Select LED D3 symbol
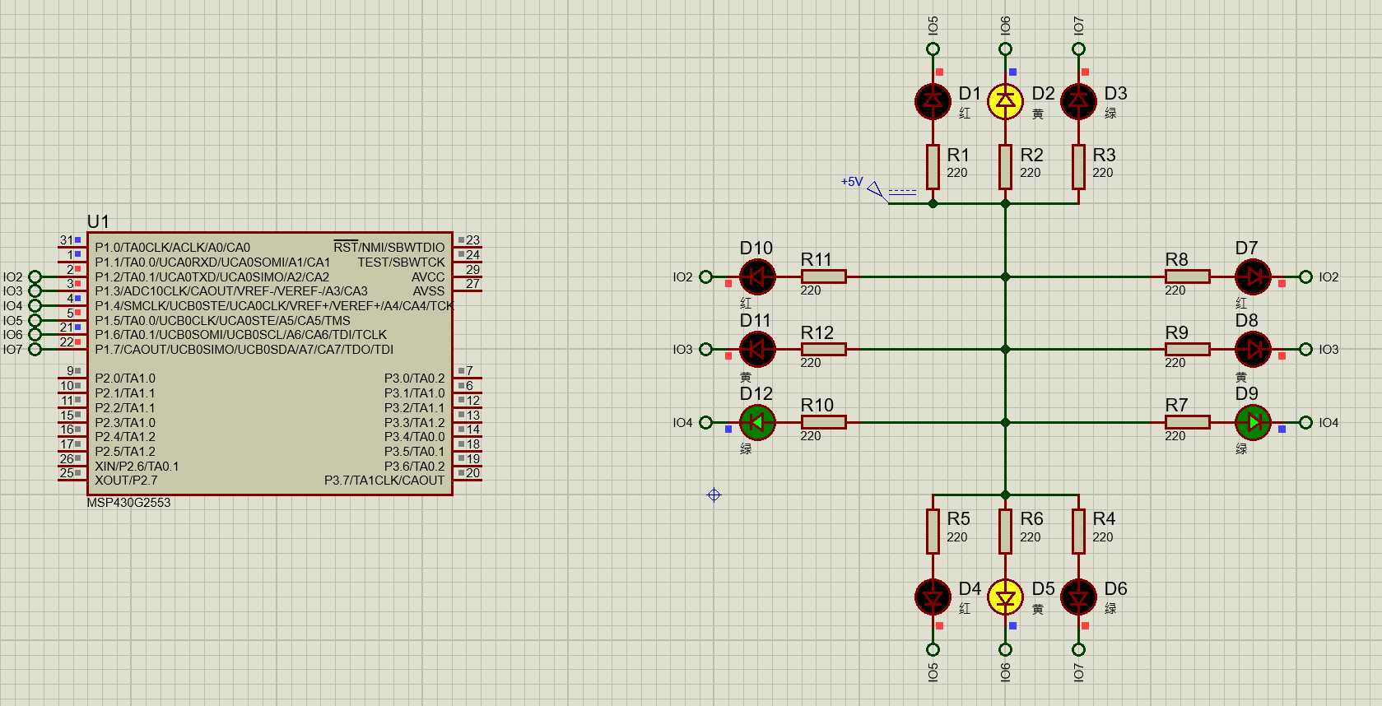This screenshot has width=1382, height=706. point(1078,100)
